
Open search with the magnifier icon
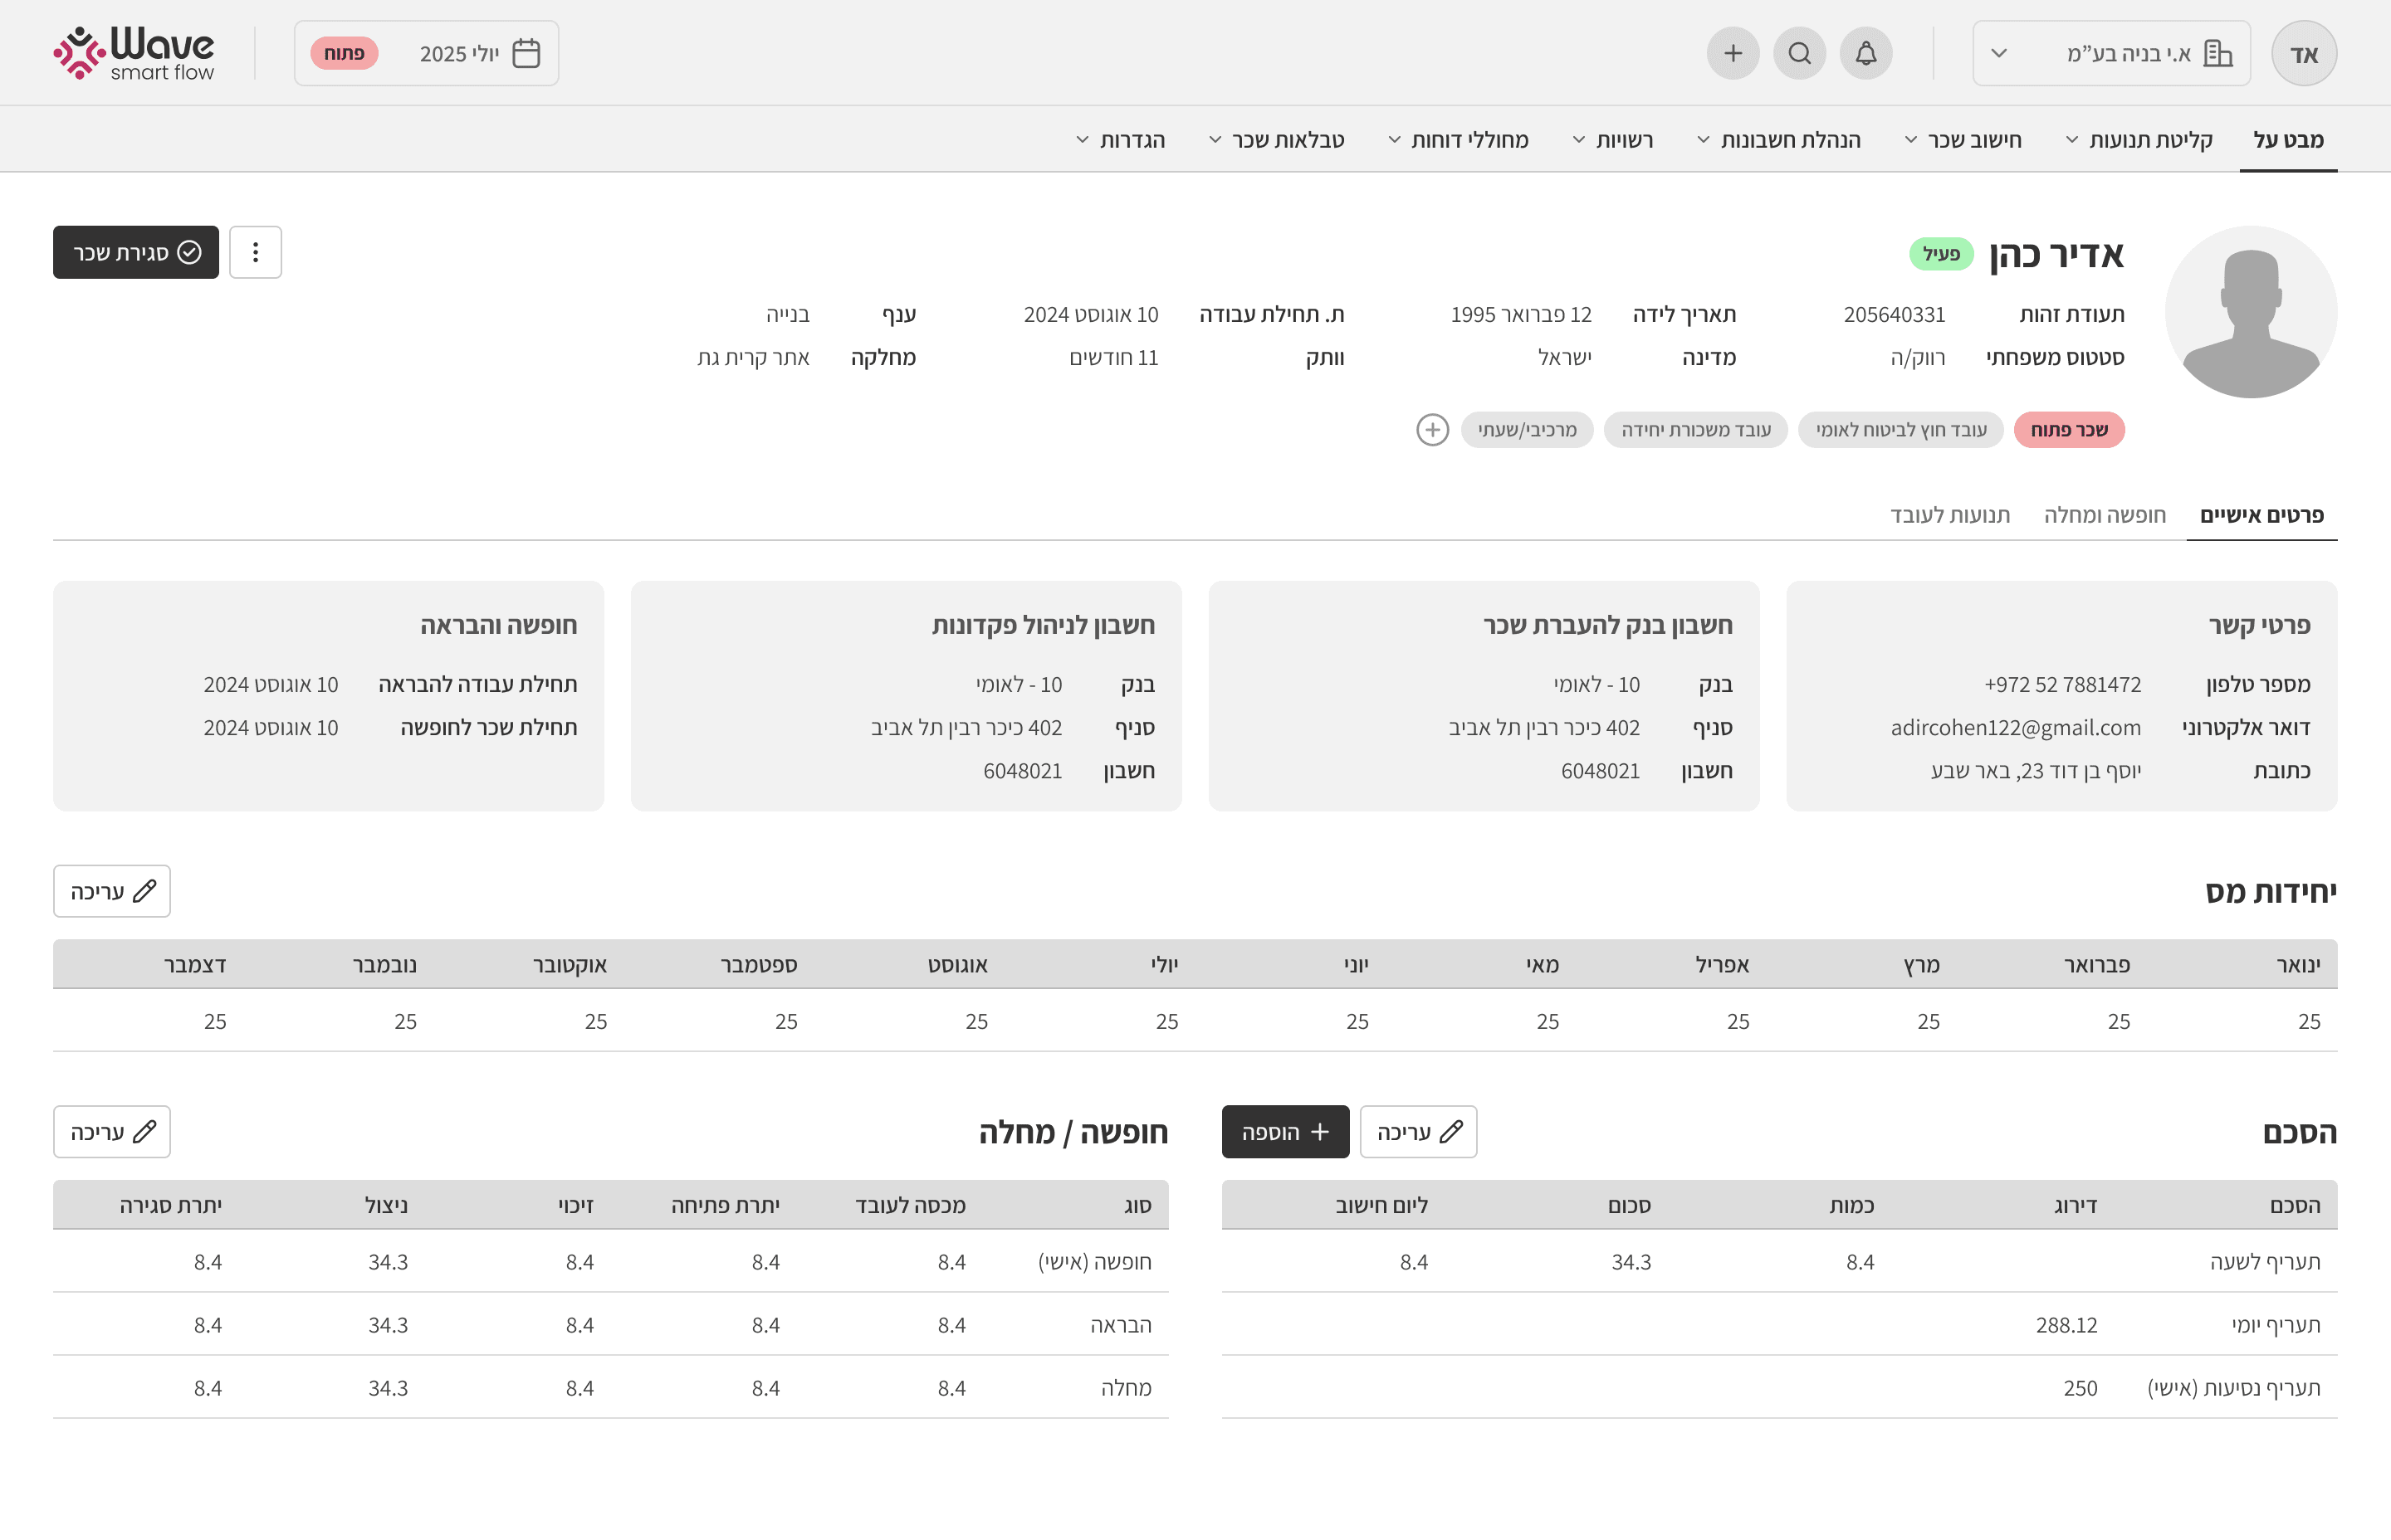(x=1799, y=53)
